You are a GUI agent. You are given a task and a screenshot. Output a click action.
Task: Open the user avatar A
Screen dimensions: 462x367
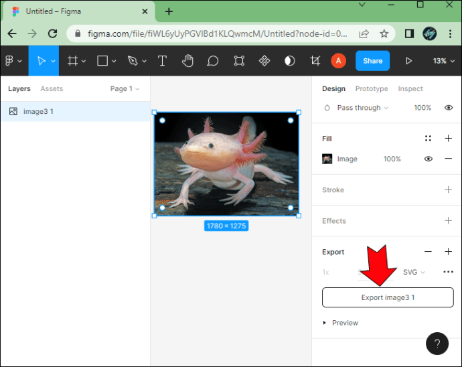(338, 61)
